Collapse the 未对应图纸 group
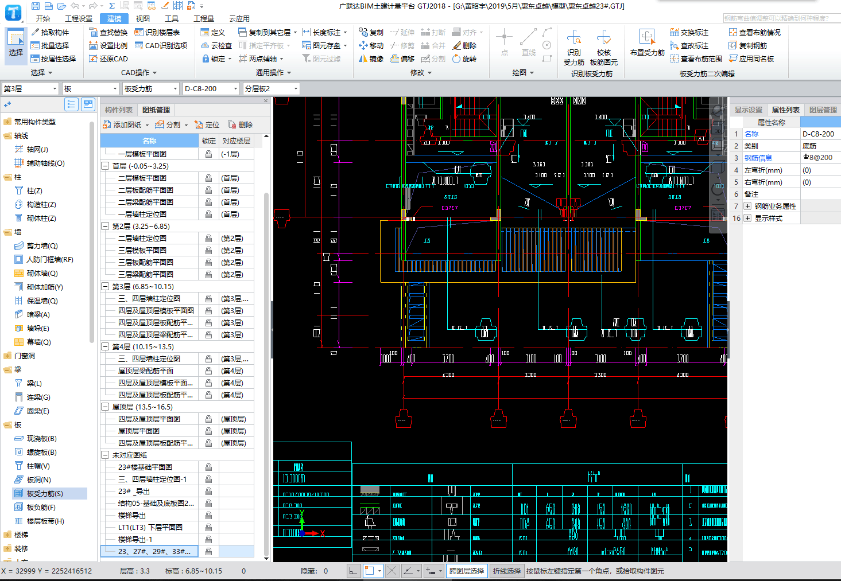Image resolution: width=841 pixels, height=581 pixels. (x=105, y=455)
